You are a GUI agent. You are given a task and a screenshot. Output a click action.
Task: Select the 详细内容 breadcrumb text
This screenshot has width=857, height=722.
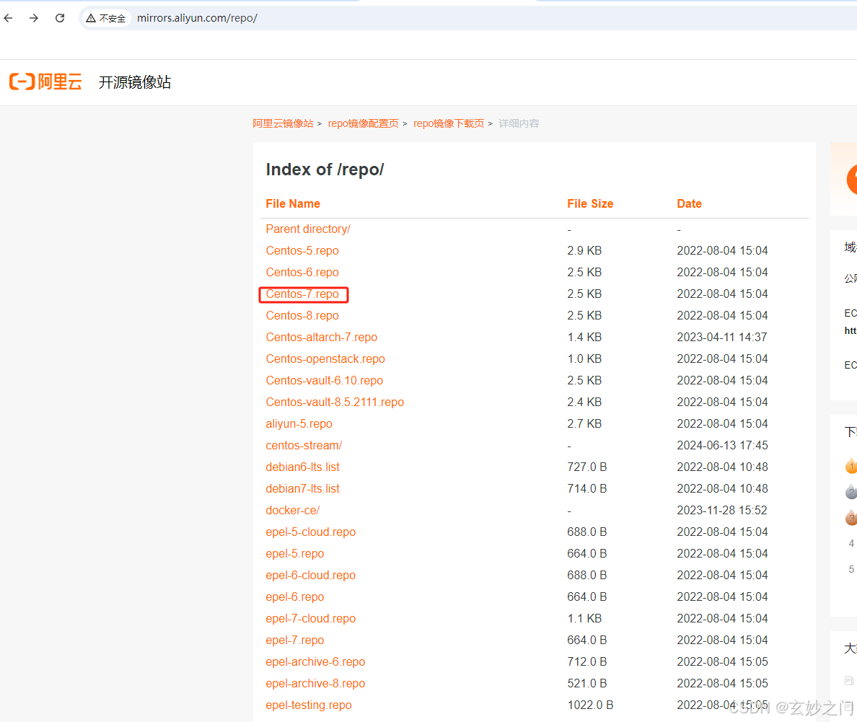click(x=519, y=123)
